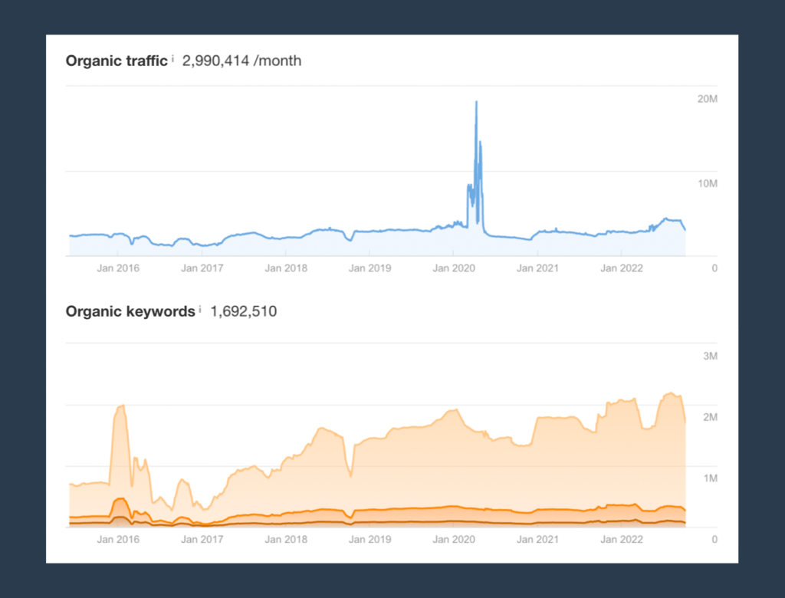This screenshot has width=785, height=598.
Task: Click the 3M axis label
Action: click(x=711, y=356)
